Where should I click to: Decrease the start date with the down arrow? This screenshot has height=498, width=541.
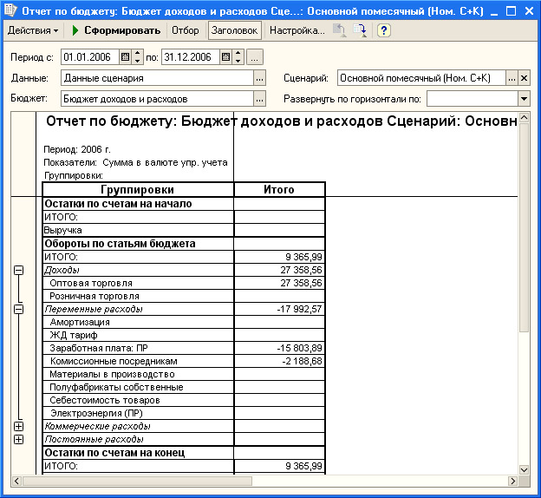pyautogui.click(x=137, y=61)
